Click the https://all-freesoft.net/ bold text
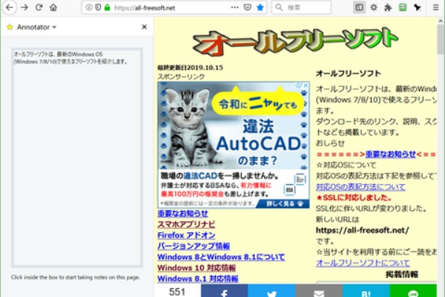The width and height of the screenshot is (445, 297). click(x=362, y=230)
